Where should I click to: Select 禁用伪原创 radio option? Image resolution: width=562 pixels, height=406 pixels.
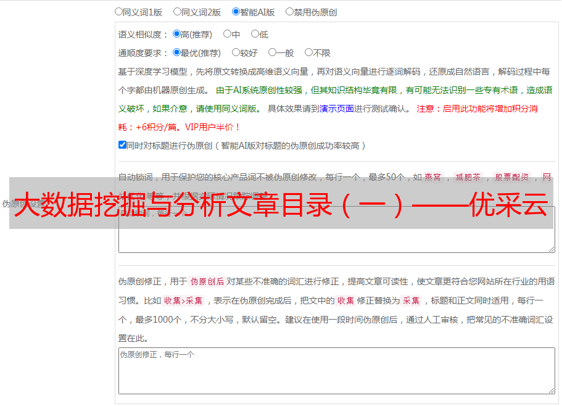(x=289, y=12)
